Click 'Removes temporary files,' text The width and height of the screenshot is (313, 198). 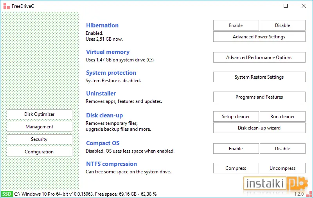click(112, 123)
